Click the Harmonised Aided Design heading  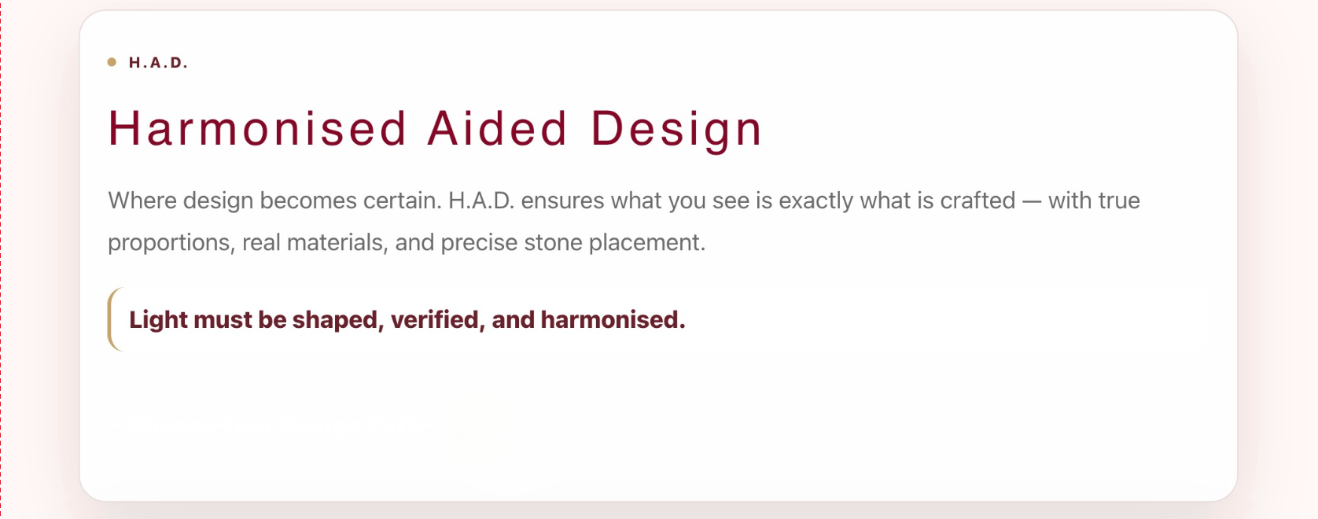(x=435, y=129)
